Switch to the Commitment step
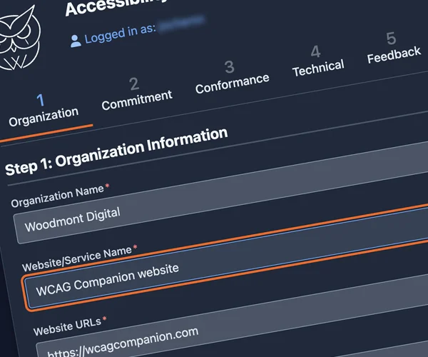 pos(136,93)
